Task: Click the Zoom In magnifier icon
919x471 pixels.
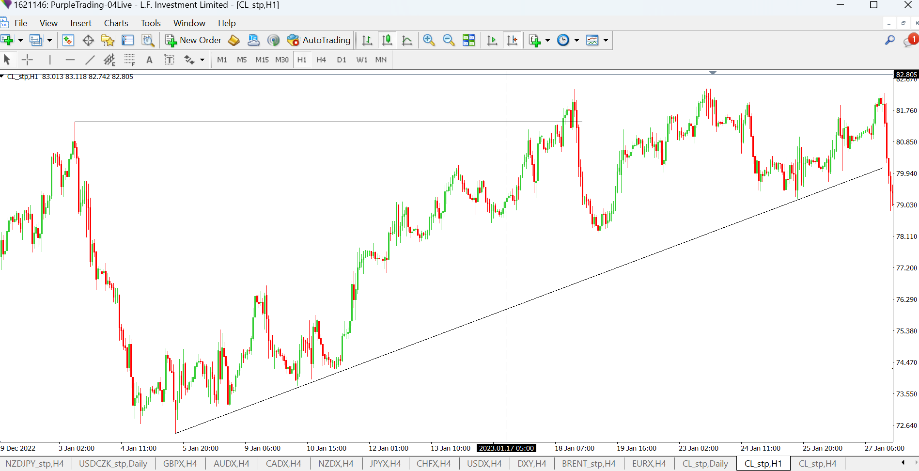Action: (x=428, y=40)
